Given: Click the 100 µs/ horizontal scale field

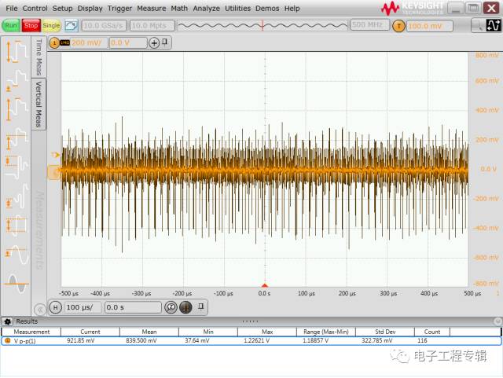Looking at the screenshot, I should [x=83, y=307].
